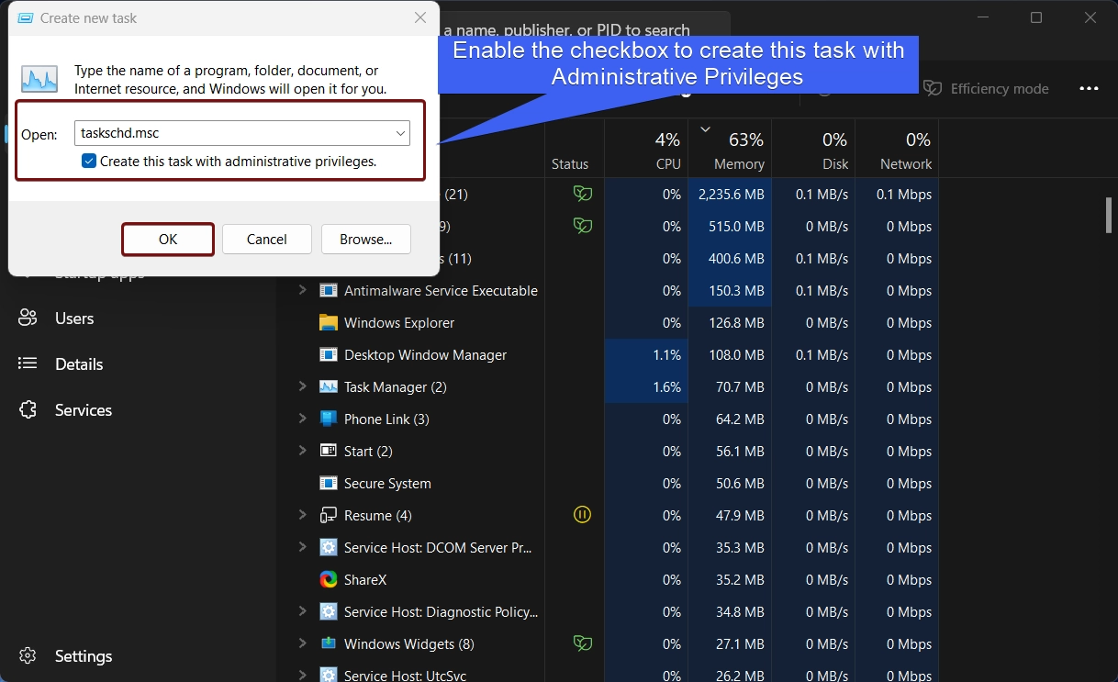
Task: Expand the Open combo box dropdown arrow
Action: point(401,133)
